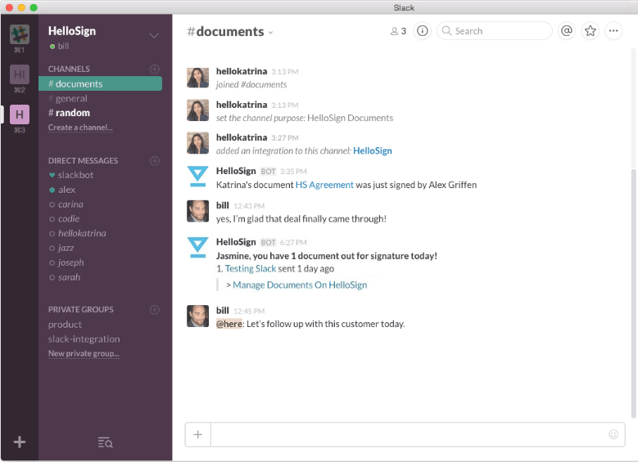Open the more options ellipsis menu
This screenshot has width=638, height=462.
613,31
